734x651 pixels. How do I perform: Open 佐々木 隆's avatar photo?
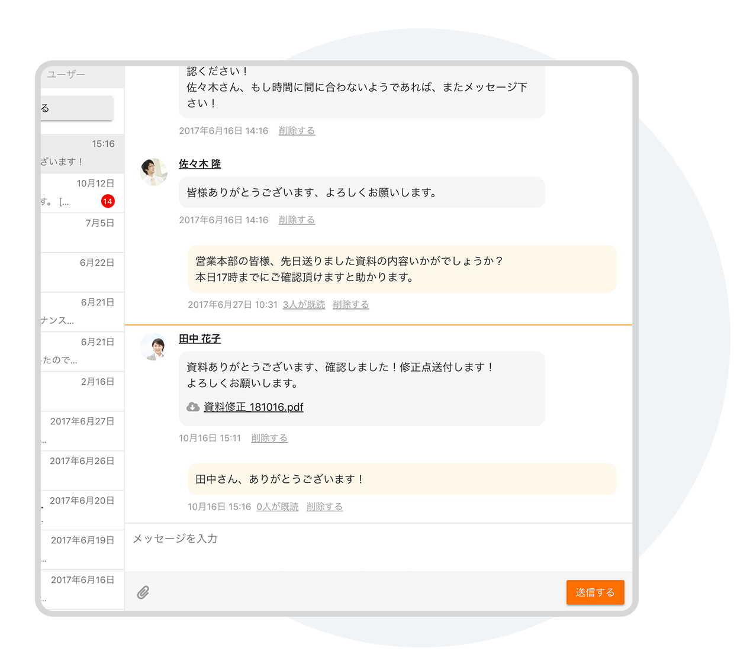click(x=154, y=172)
